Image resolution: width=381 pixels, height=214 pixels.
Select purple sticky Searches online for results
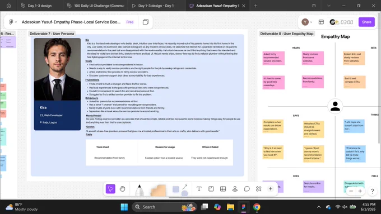coord(313,187)
